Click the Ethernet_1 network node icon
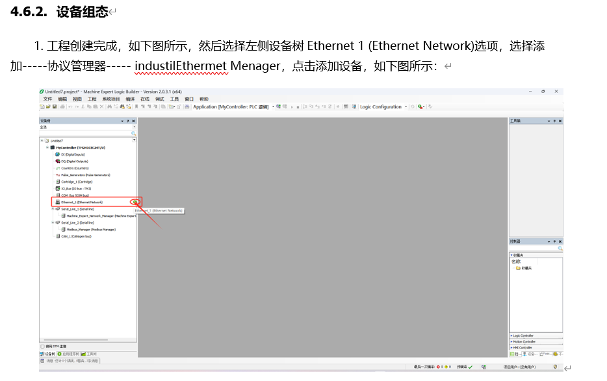The width and height of the screenshot is (607, 381). pyautogui.click(x=58, y=202)
